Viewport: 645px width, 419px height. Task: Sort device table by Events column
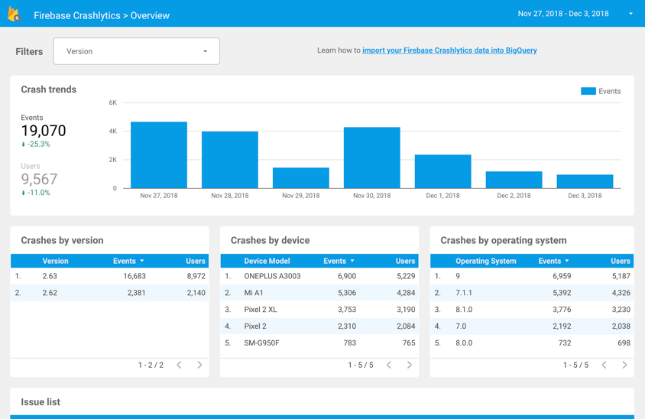coord(335,261)
